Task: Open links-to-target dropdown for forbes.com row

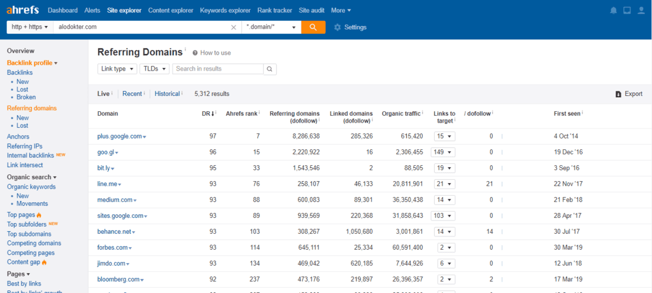Action: [x=446, y=247]
